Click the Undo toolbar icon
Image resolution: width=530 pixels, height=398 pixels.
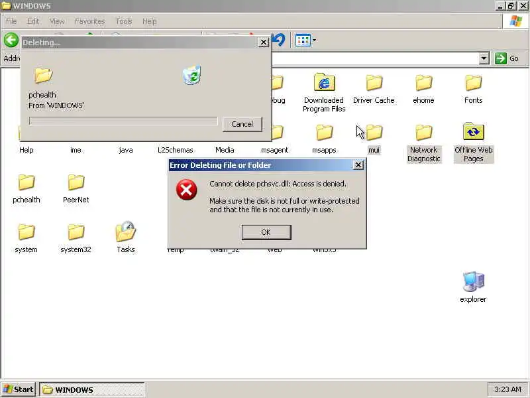point(279,40)
